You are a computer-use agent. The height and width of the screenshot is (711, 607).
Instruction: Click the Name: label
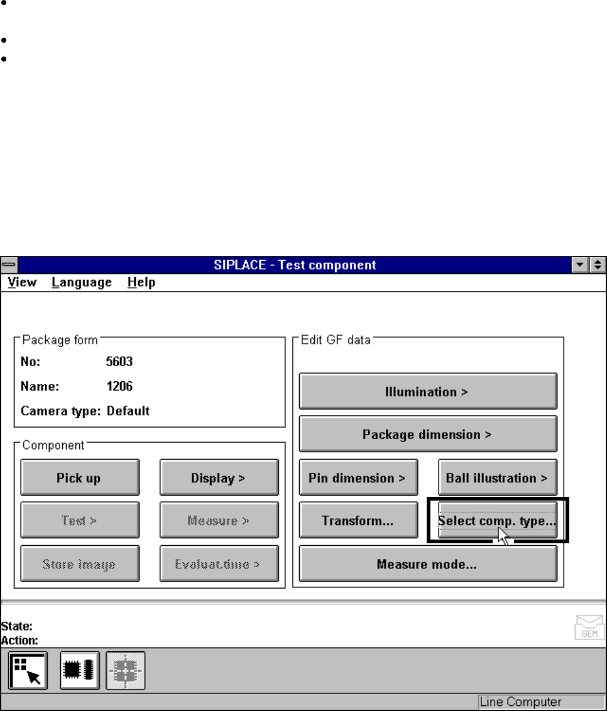click(40, 386)
